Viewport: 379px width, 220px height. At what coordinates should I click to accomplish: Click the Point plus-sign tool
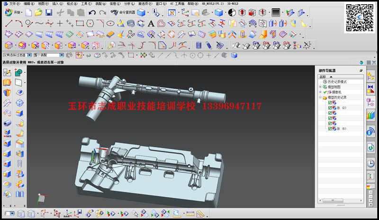[x=60, y=23]
